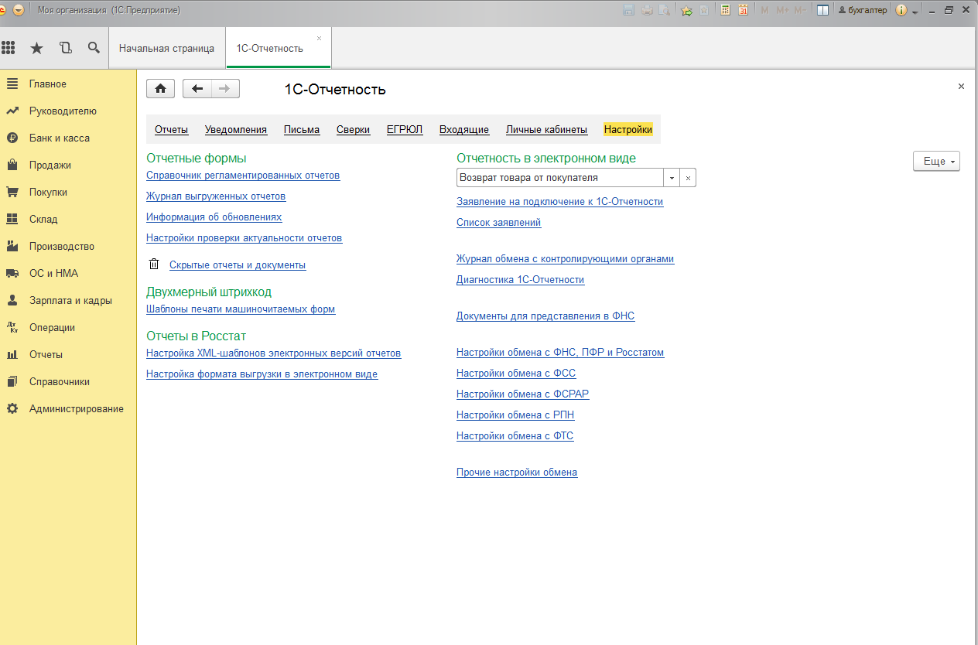Add to favorites with the star-arrow icon
This screenshot has height=645, width=978.
(686, 10)
